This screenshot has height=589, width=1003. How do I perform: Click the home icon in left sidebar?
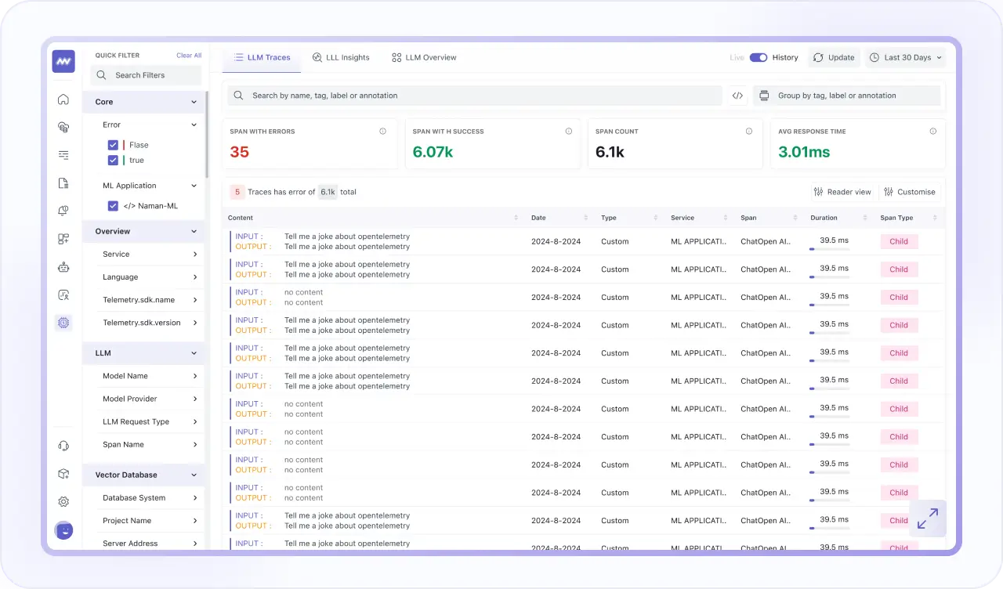tap(63, 99)
